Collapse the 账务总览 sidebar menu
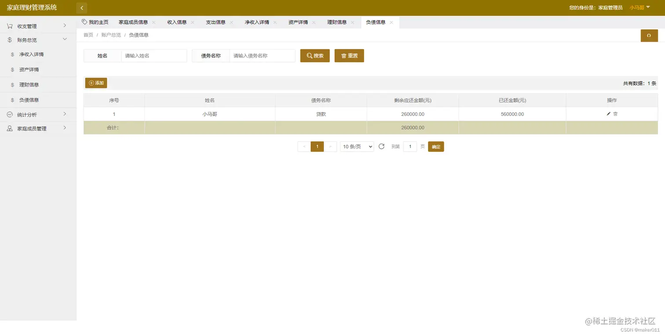 pyautogui.click(x=38, y=40)
